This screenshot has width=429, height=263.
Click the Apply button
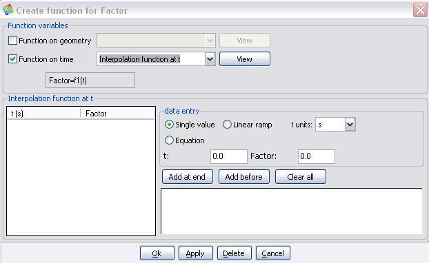(196, 253)
